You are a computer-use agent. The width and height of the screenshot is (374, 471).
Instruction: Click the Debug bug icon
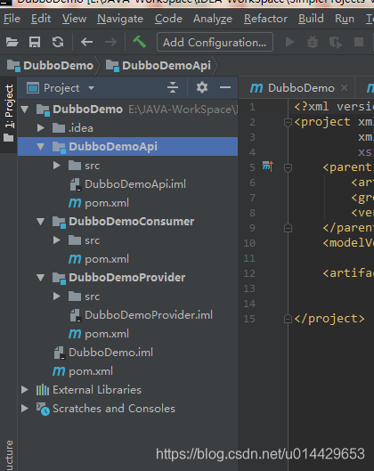pos(313,43)
